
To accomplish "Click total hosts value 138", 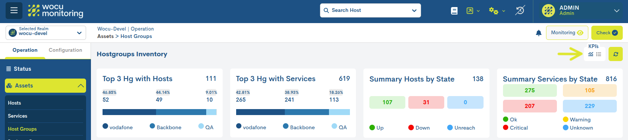I will [478, 79].
